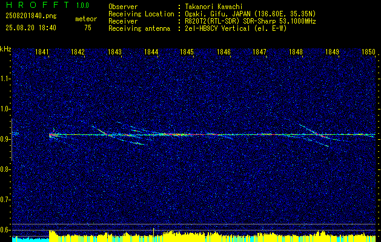Click time marker 1841
Image resolution: width=381 pixels, height=242 pixels.
point(42,52)
